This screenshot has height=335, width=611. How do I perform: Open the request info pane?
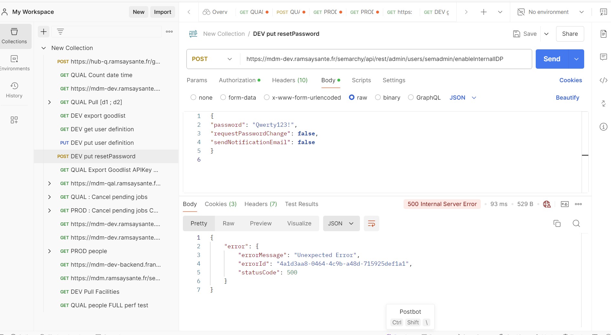tap(603, 127)
